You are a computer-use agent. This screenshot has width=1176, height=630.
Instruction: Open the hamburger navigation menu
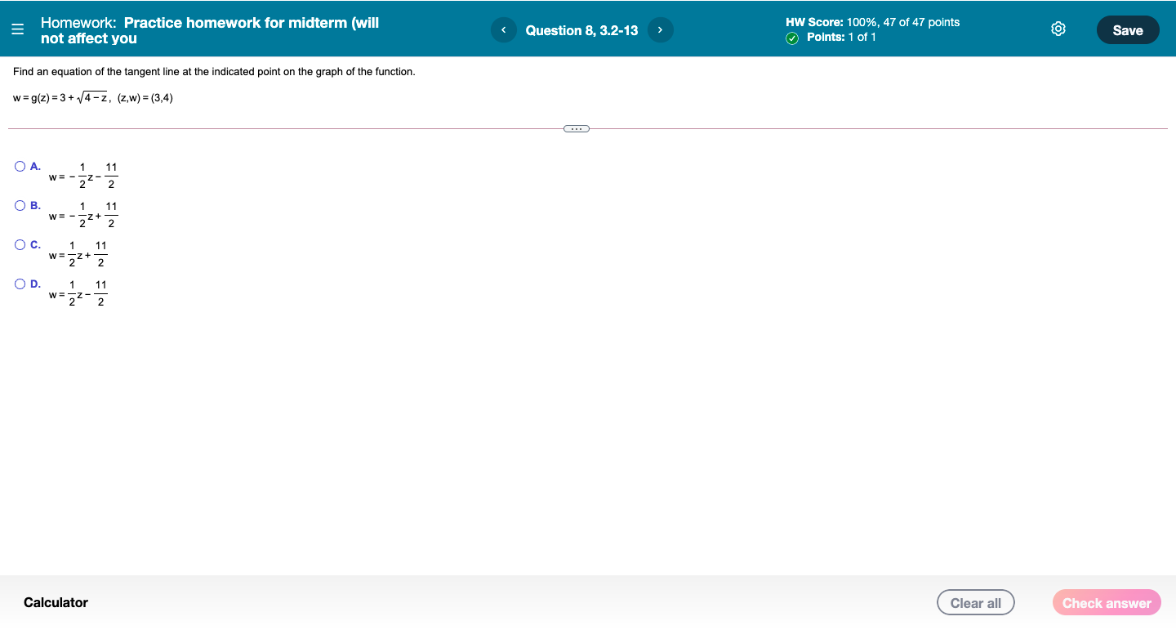pos(18,30)
